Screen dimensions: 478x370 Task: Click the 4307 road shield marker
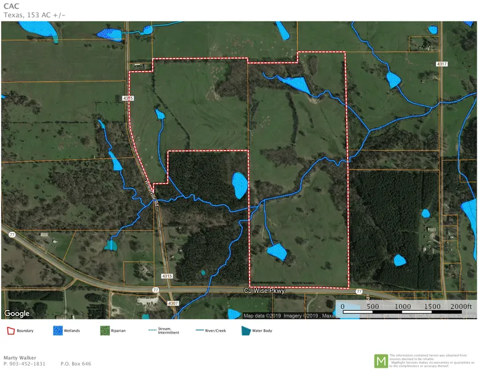click(174, 303)
